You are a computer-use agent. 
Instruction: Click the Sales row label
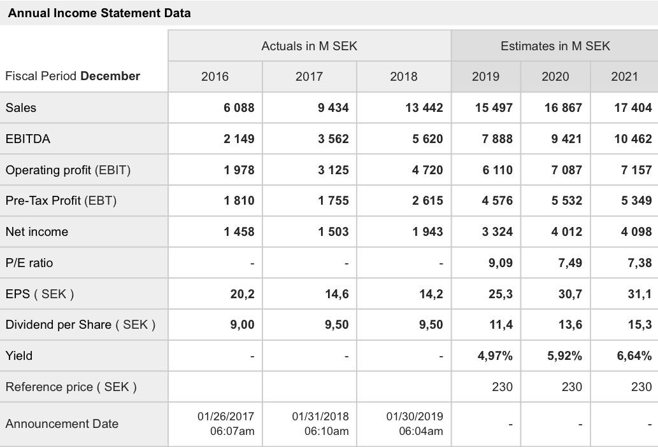(21, 107)
